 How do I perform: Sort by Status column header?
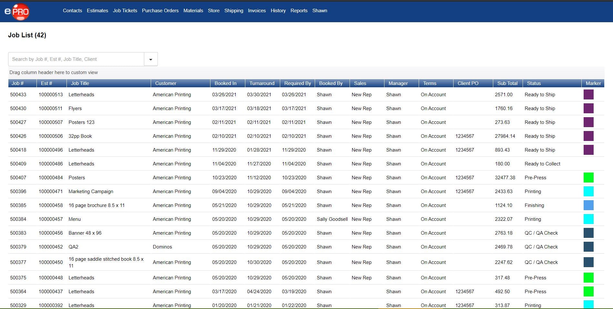[x=552, y=83]
